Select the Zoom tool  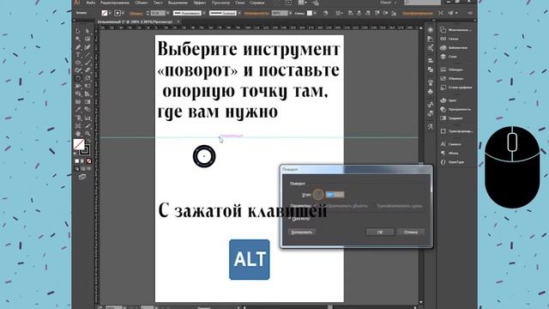(87, 133)
